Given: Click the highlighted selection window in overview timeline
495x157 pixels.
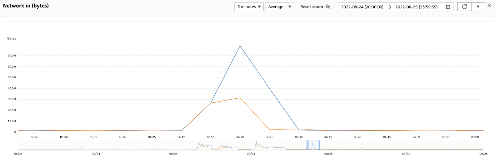Looking at the screenshot, I should pyautogui.click(x=313, y=145).
